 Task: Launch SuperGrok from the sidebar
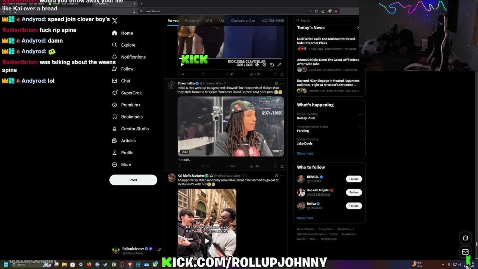point(127,93)
